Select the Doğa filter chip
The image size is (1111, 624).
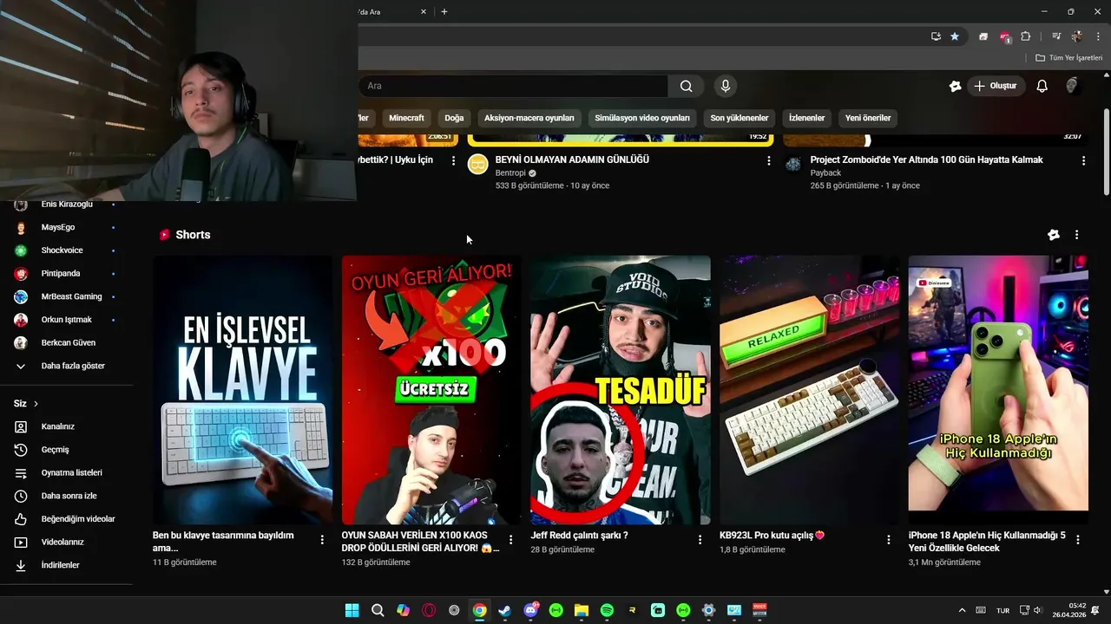454,118
